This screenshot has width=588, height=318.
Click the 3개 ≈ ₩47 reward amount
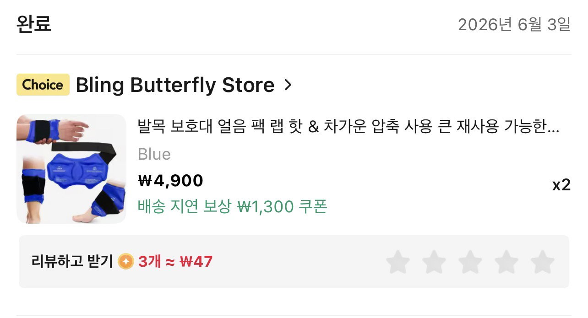(x=175, y=262)
